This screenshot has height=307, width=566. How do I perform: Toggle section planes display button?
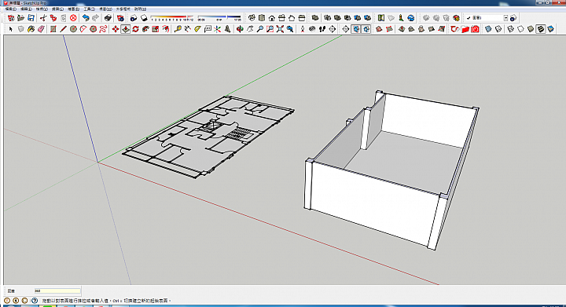click(356, 29)
